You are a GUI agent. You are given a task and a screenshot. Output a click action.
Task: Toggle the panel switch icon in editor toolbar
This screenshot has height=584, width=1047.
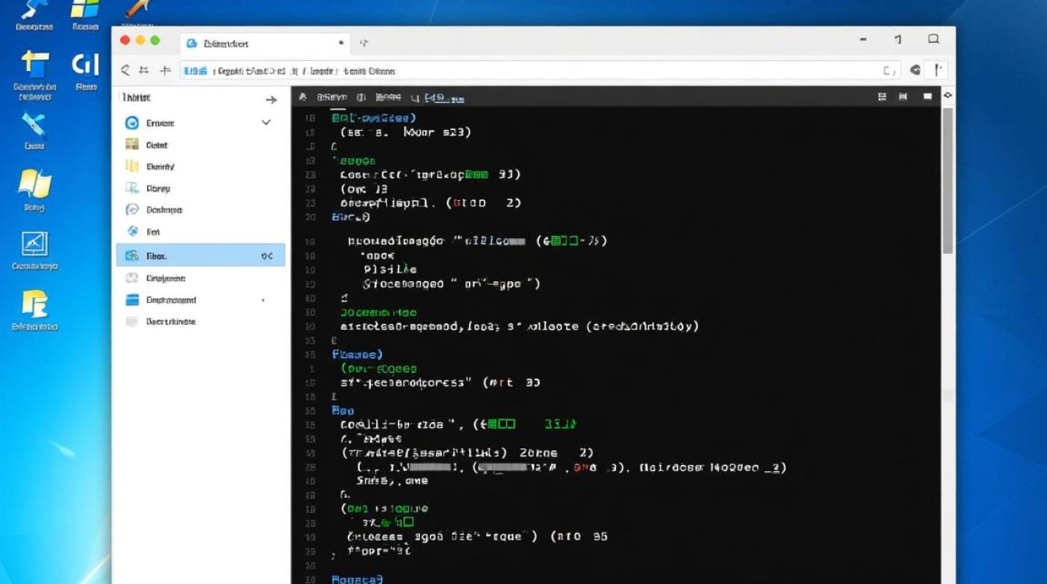click(904, 96)
